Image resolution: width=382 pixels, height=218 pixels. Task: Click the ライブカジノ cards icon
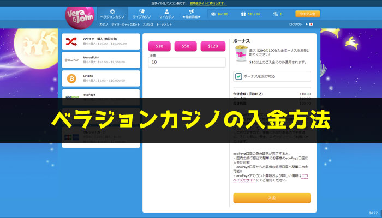tap(142, 11)
